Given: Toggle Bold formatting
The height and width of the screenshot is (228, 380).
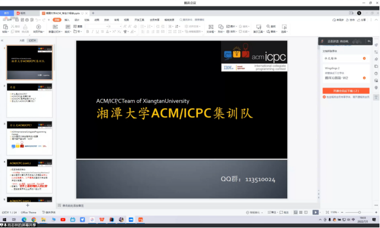Looking at the screenshot, I should coord(88,32).
